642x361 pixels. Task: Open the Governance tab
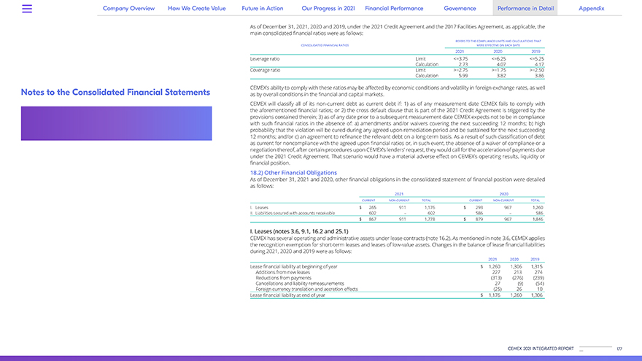click(x=460, y=8)
